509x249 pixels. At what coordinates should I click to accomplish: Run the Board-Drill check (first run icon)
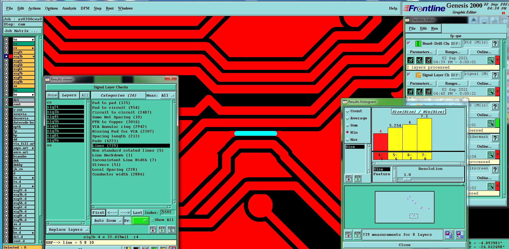point(410,60)
